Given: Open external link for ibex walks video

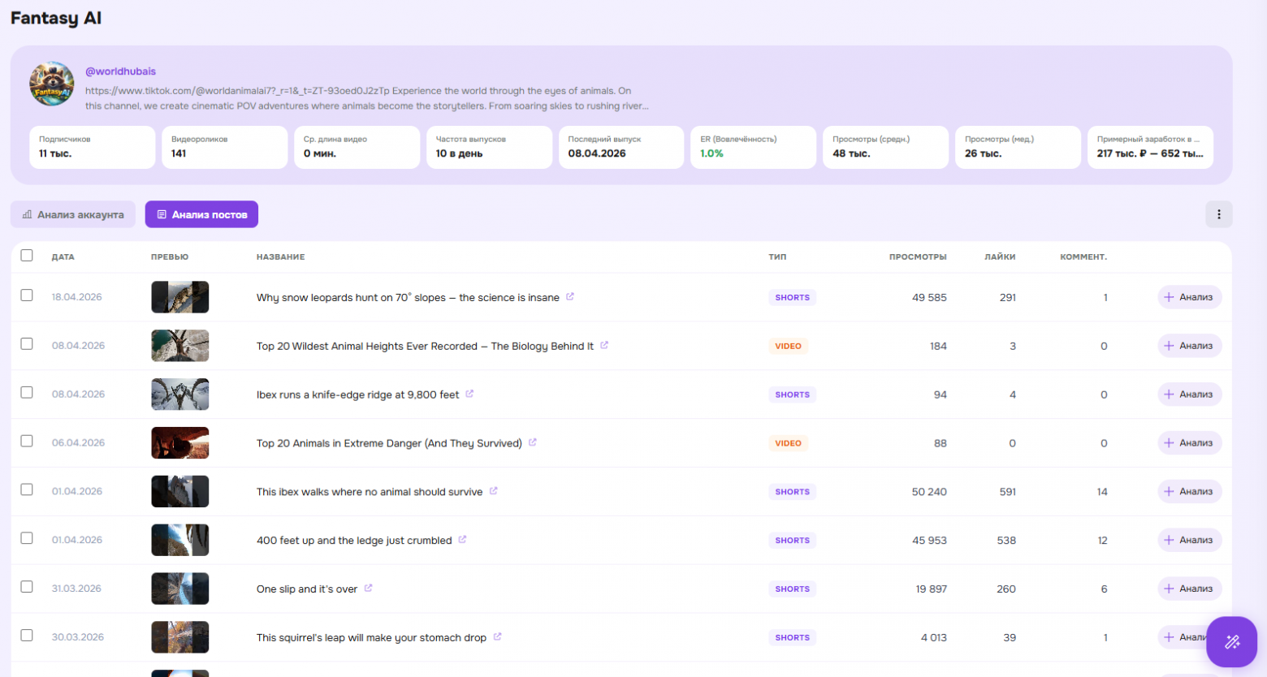Looking at the screenshot, I should click(x=493, y=491).
